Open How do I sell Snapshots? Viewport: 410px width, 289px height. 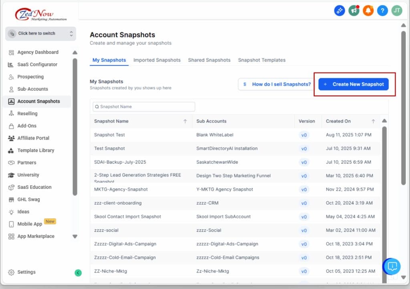tap(276, 84)
